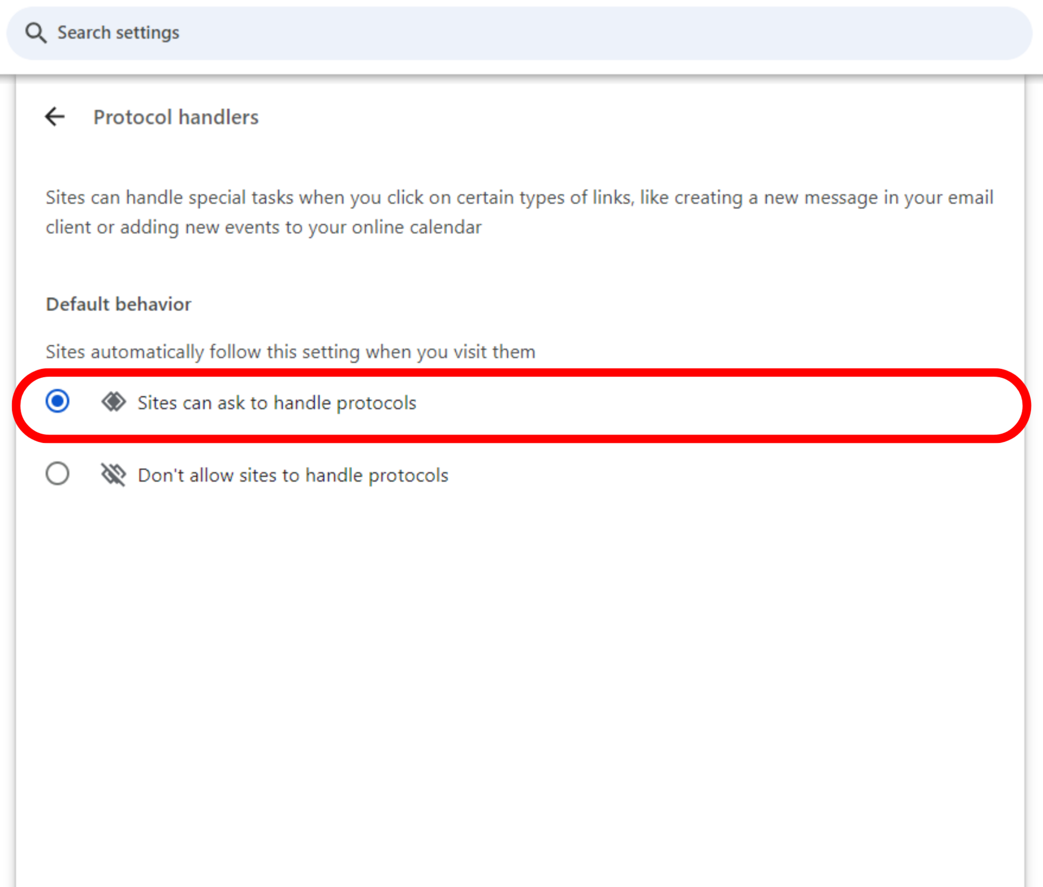
Task: Focus the Search settings field
Action: click(x=489, y=33)
